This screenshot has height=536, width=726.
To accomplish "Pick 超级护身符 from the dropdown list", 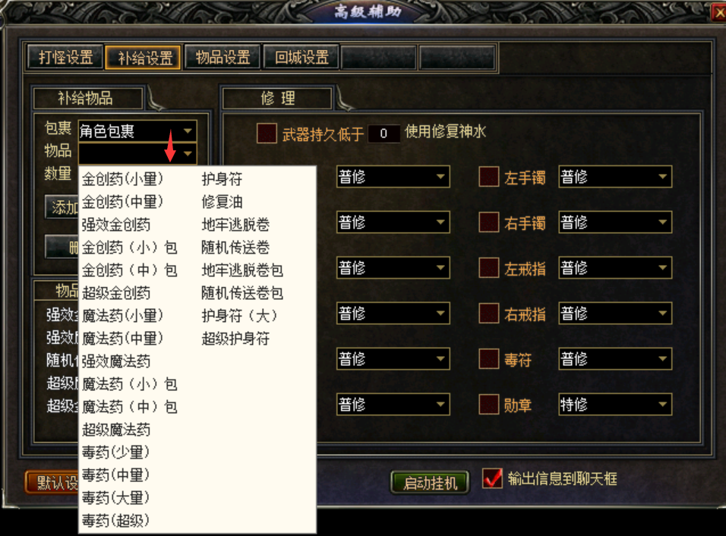I will point(235,339).
